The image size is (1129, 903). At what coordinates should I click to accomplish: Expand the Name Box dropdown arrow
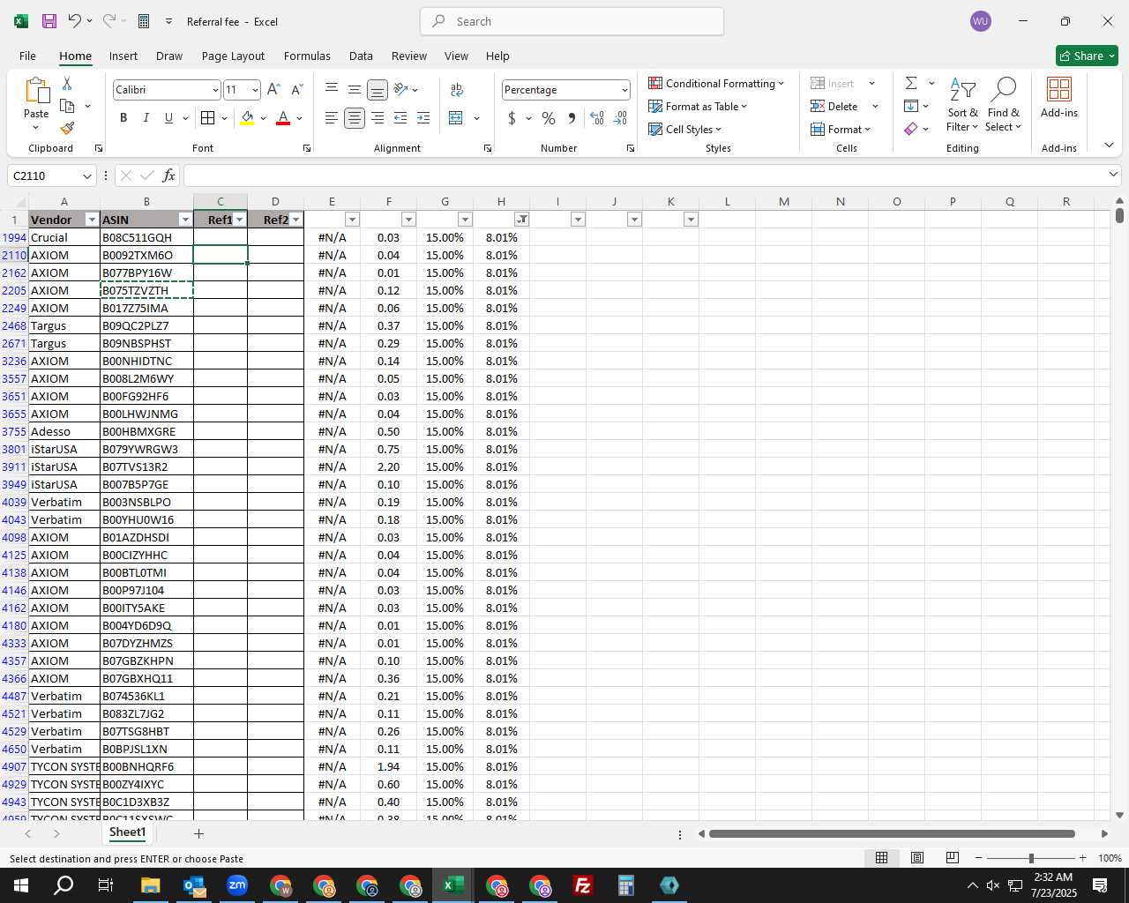[86, 175]
